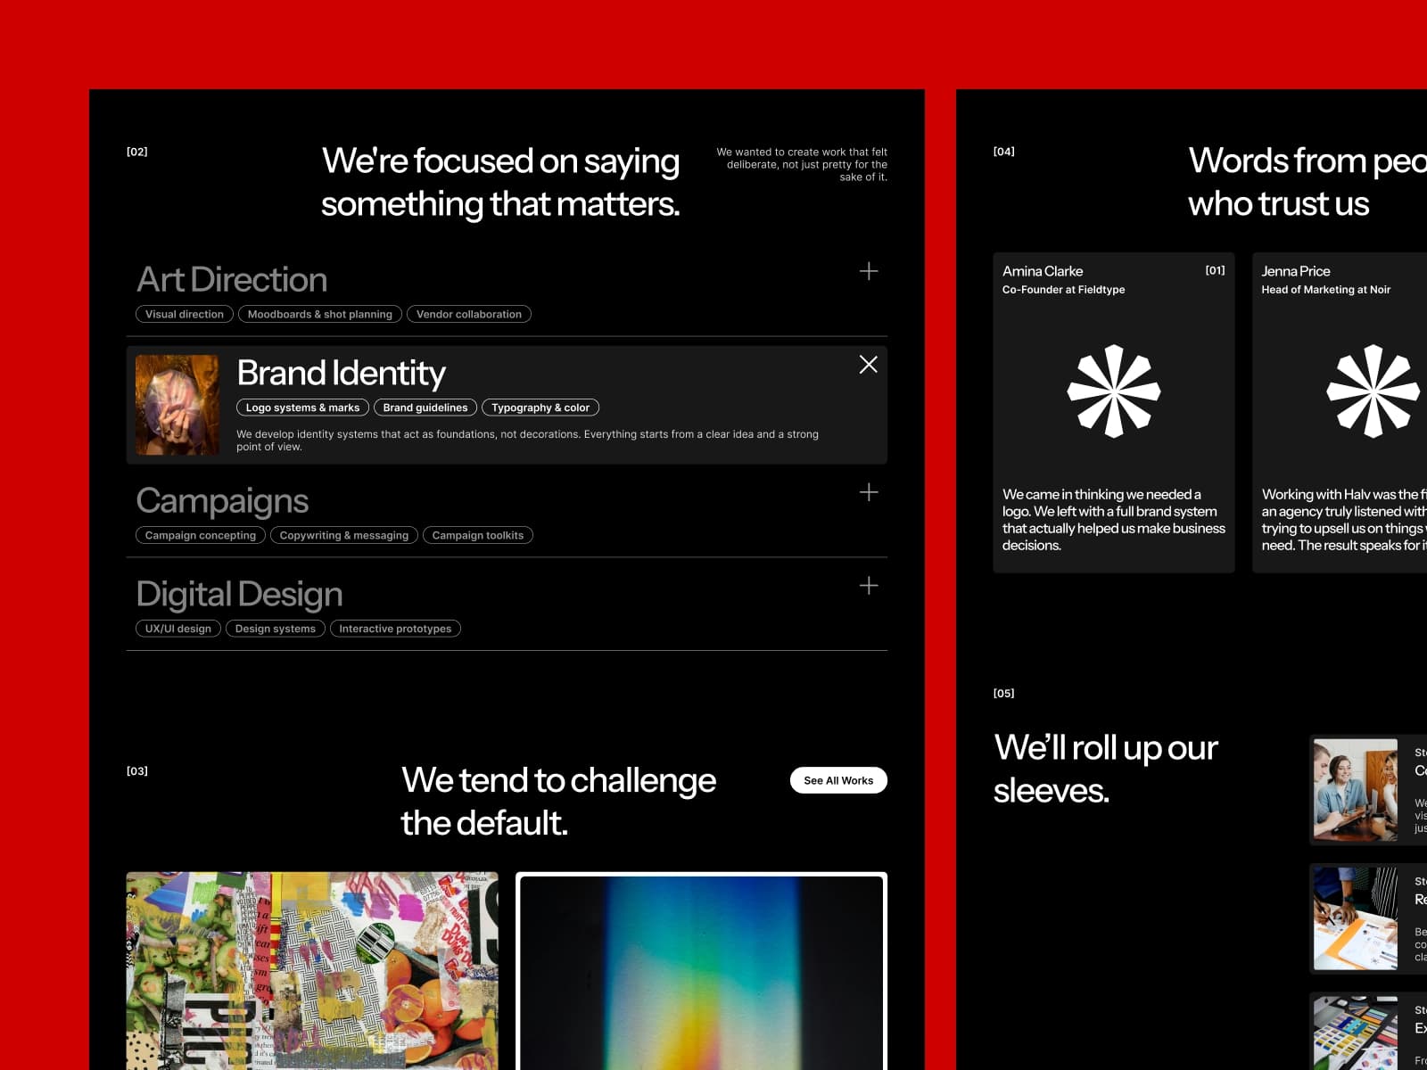Click the [03] section number
This screenshot has height=1070, width=1427.
[137, 770]
